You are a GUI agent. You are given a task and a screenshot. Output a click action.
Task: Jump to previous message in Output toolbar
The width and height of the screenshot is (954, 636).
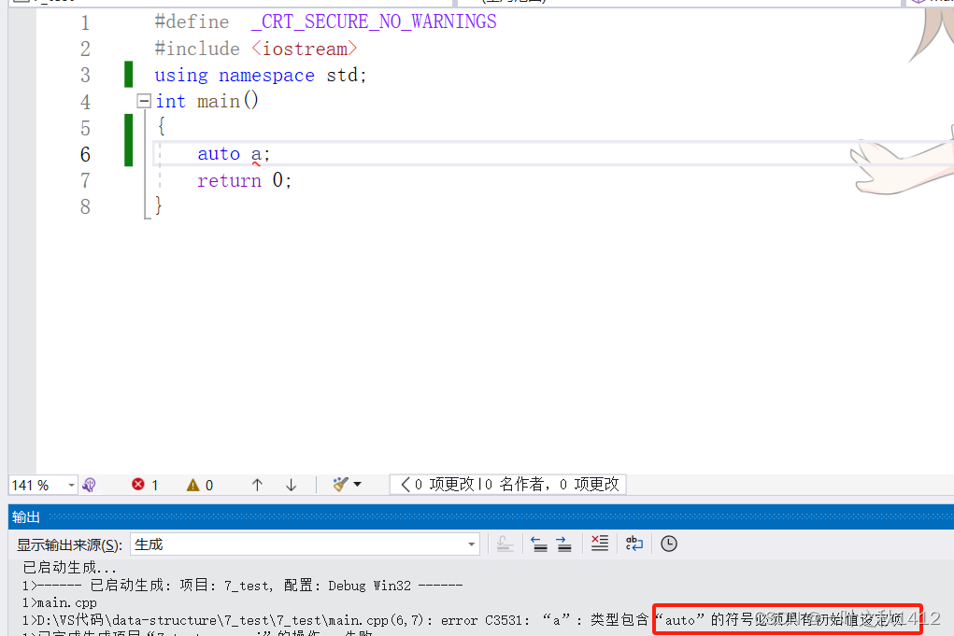(539, 543)
